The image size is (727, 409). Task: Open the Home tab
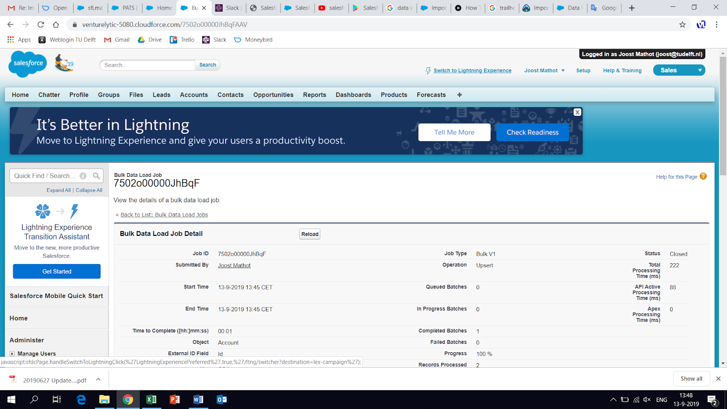pyautogui.click(x=20, y=95)
